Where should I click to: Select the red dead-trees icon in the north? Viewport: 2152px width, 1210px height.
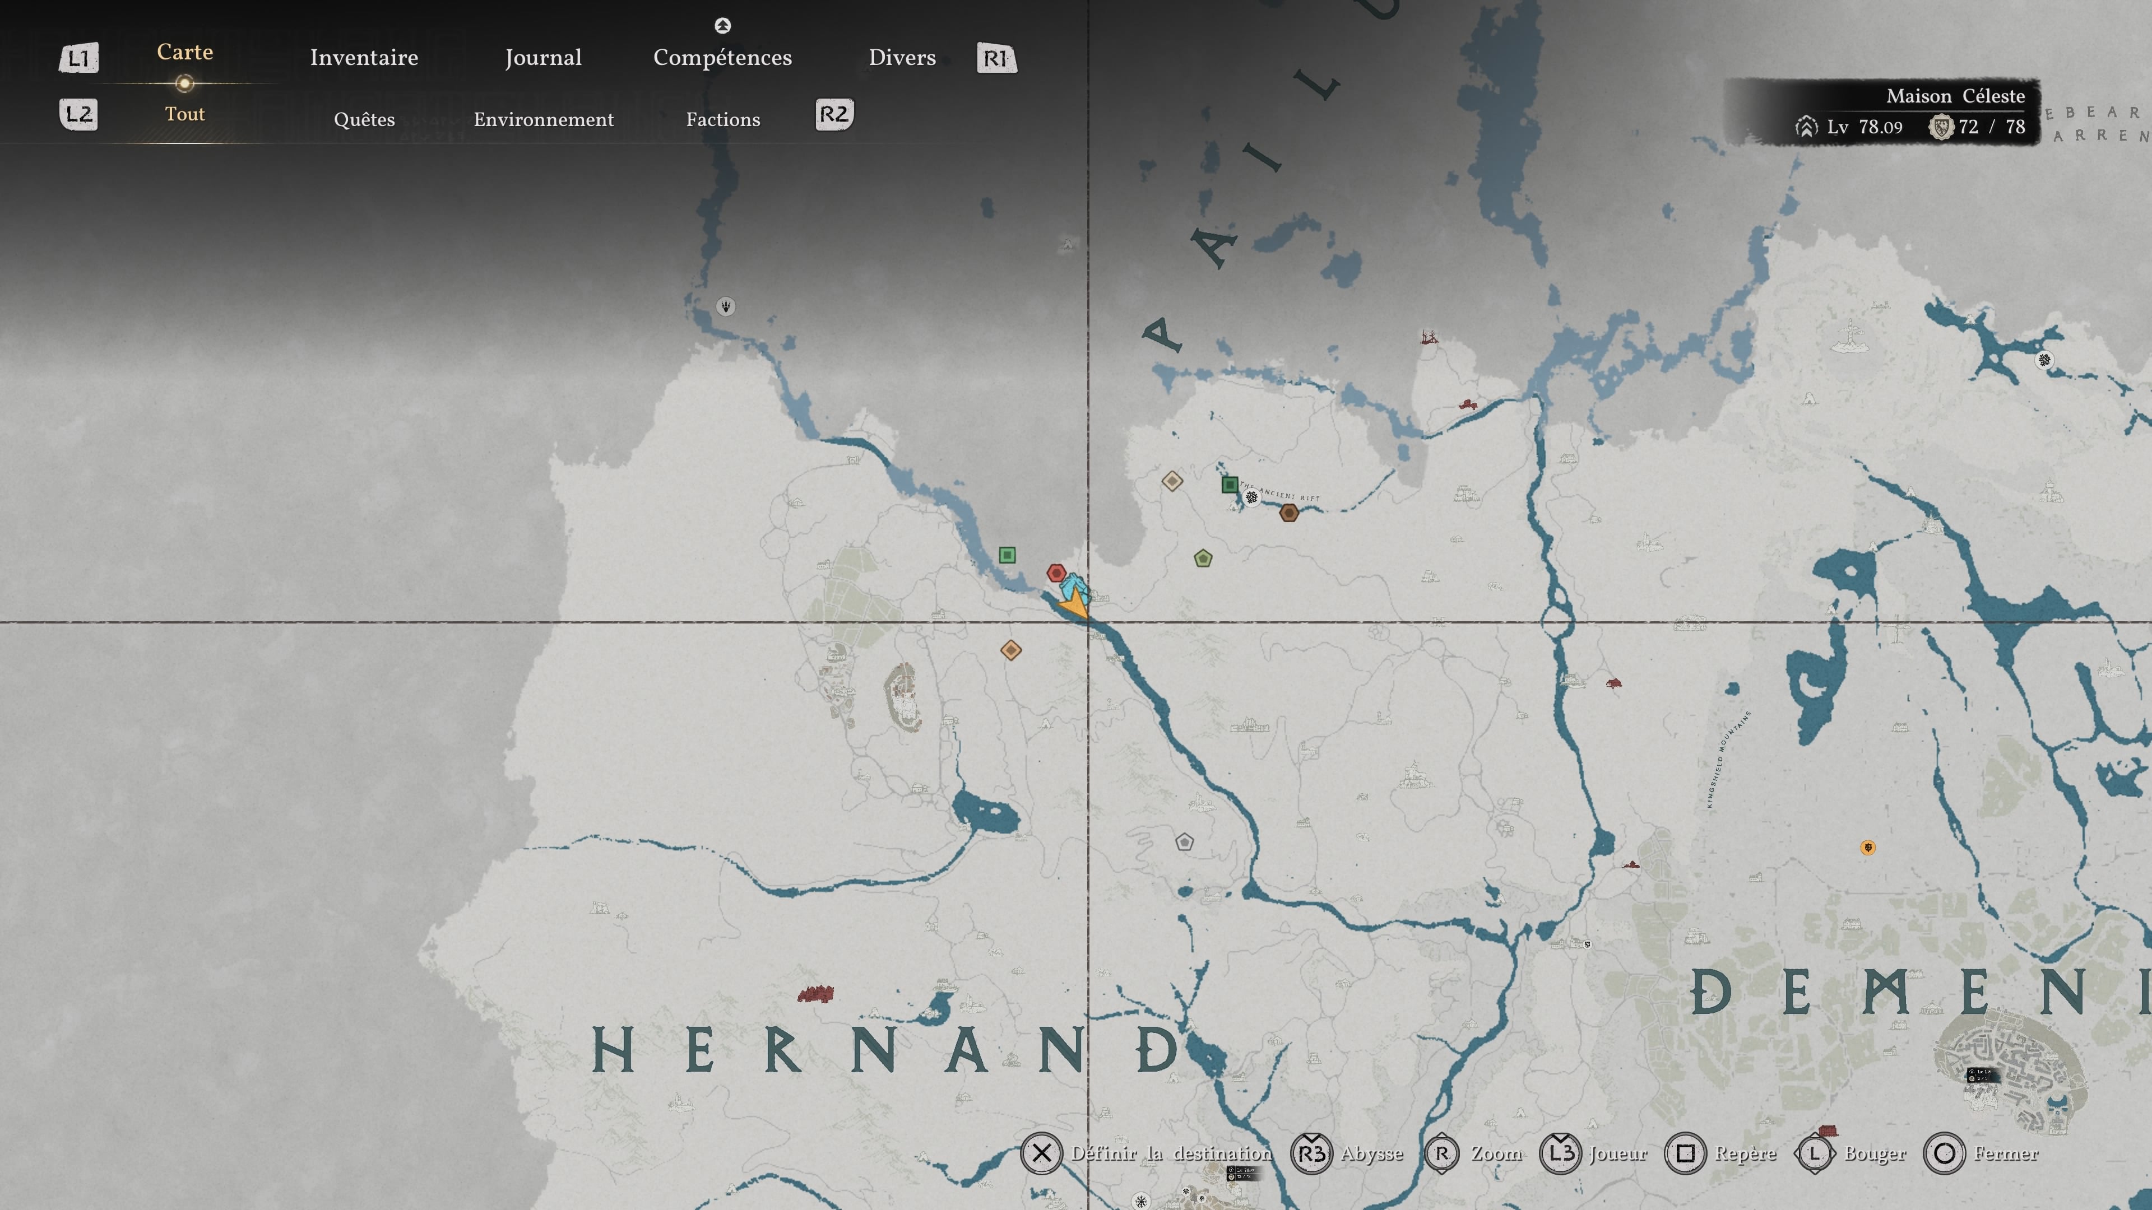tap(1430, 337)
